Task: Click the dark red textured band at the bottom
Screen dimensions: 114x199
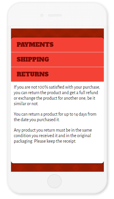Action: 57,168
